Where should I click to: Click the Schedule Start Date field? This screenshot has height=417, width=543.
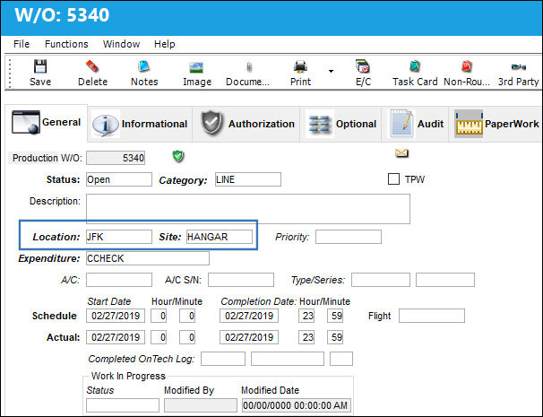pos(116,316)
